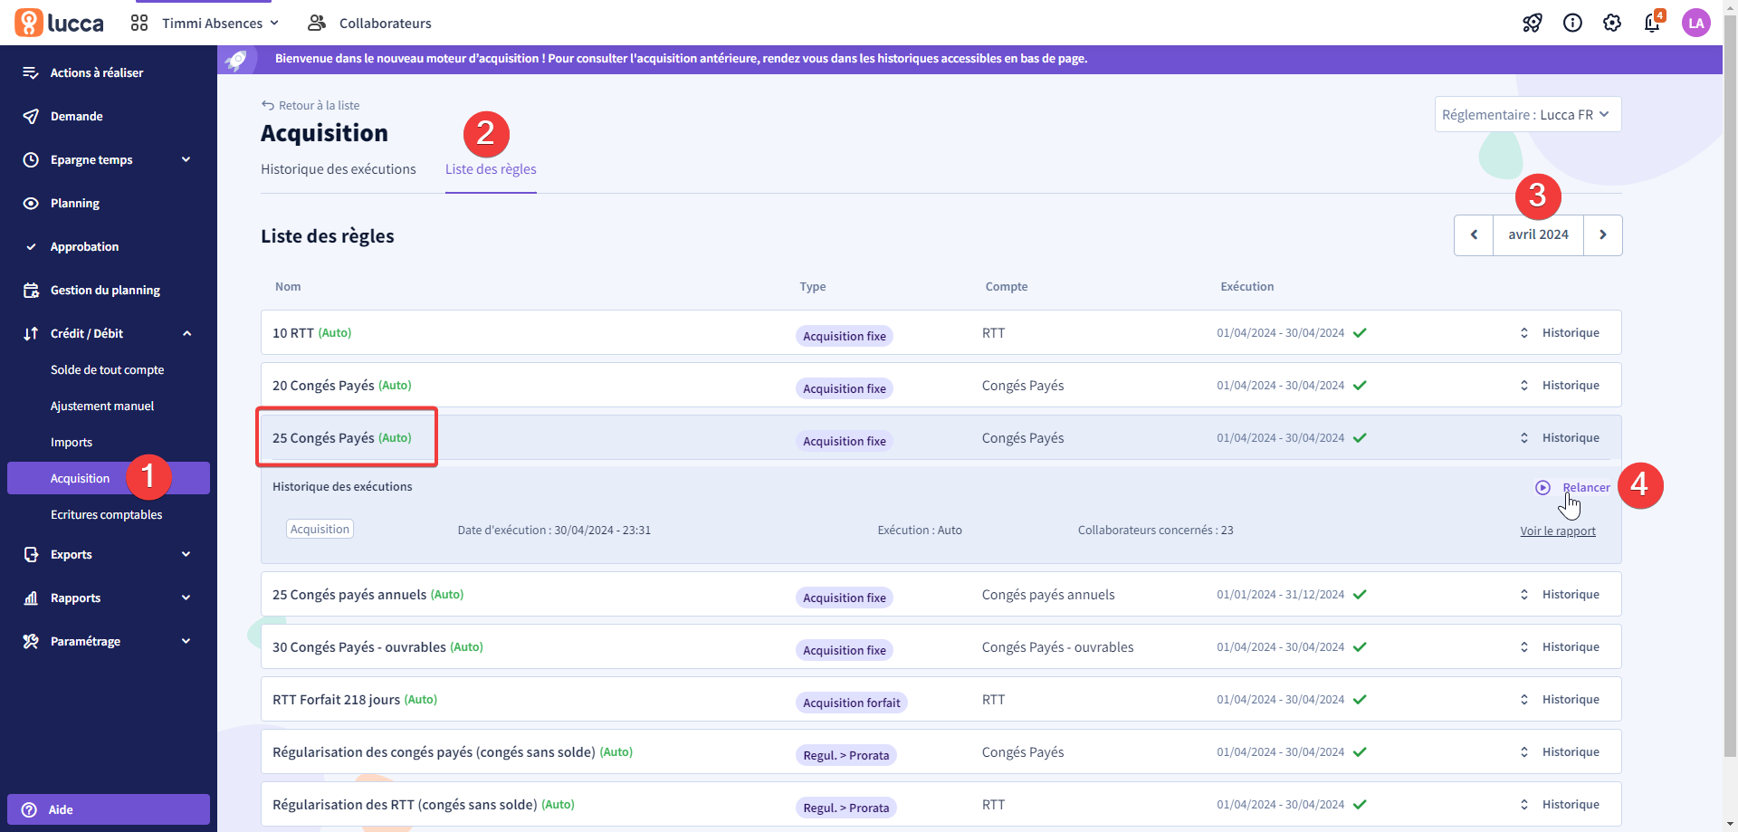1738x832 pixels.
Task: Open Voir le rapport link
Action: tap(1558, 531)
